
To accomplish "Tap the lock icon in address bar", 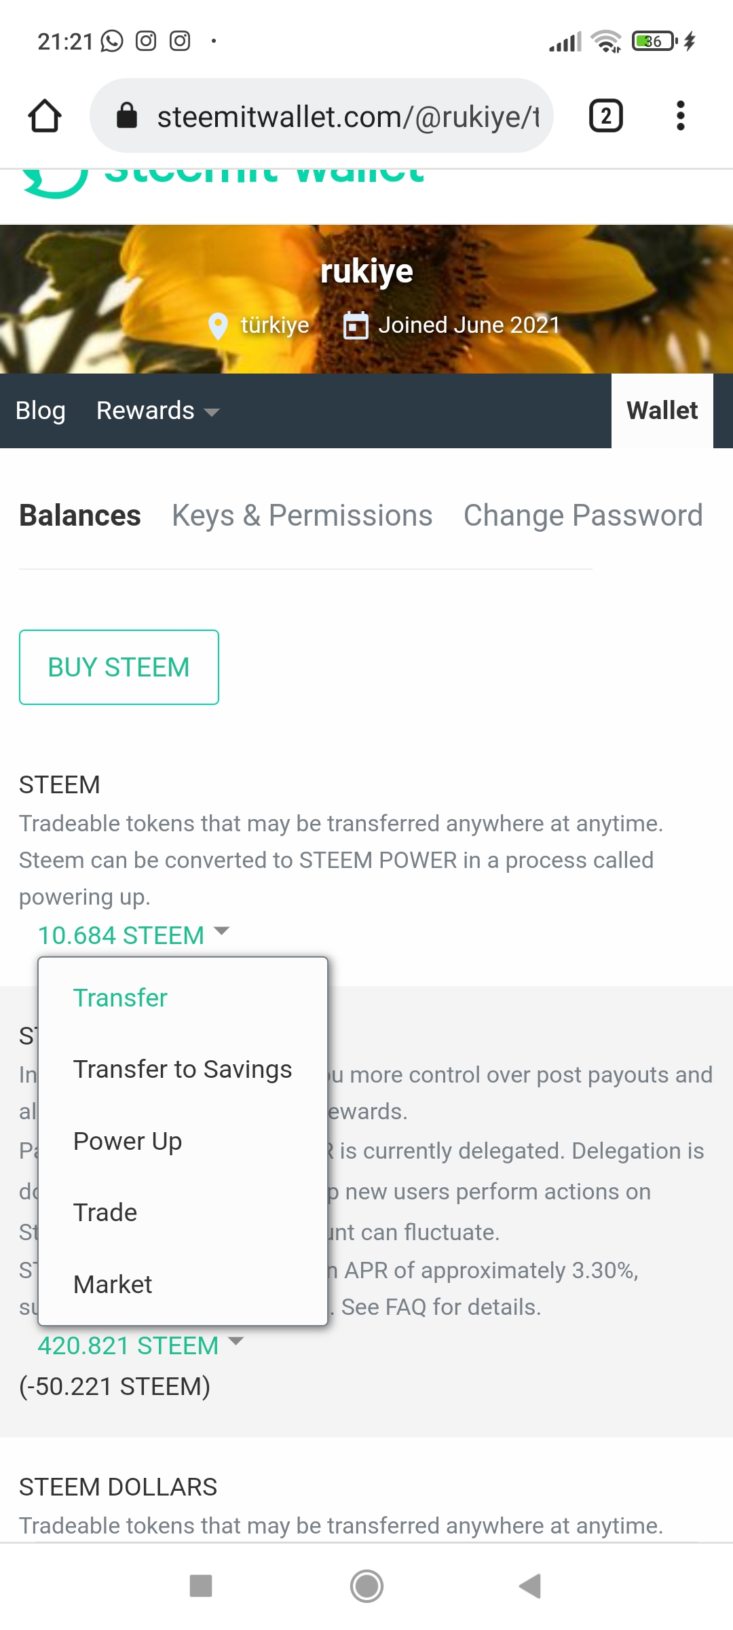I will (127, 116).
